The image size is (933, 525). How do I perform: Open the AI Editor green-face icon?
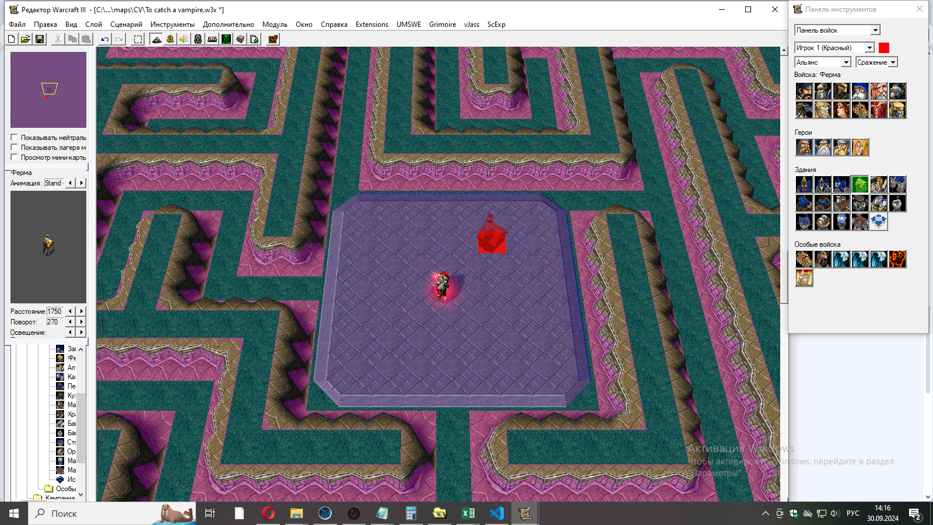pos(226,39)
